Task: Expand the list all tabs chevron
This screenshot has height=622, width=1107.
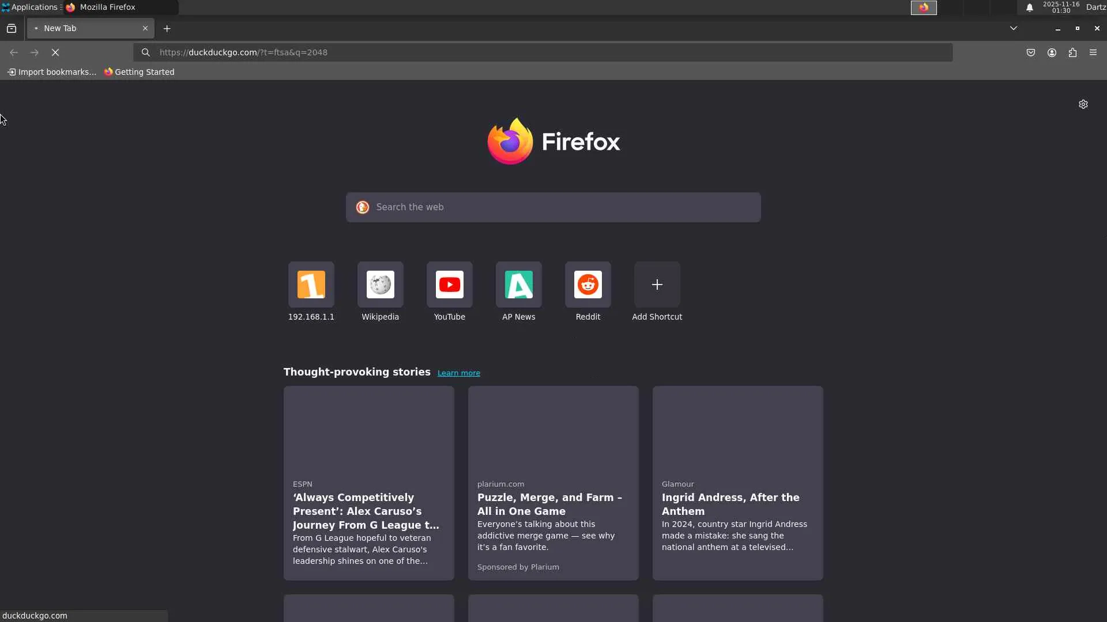Action: [x=1013, y=28]
